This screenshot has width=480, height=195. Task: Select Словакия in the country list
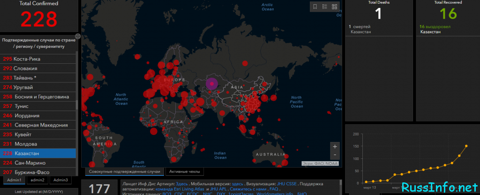(38, 68)
